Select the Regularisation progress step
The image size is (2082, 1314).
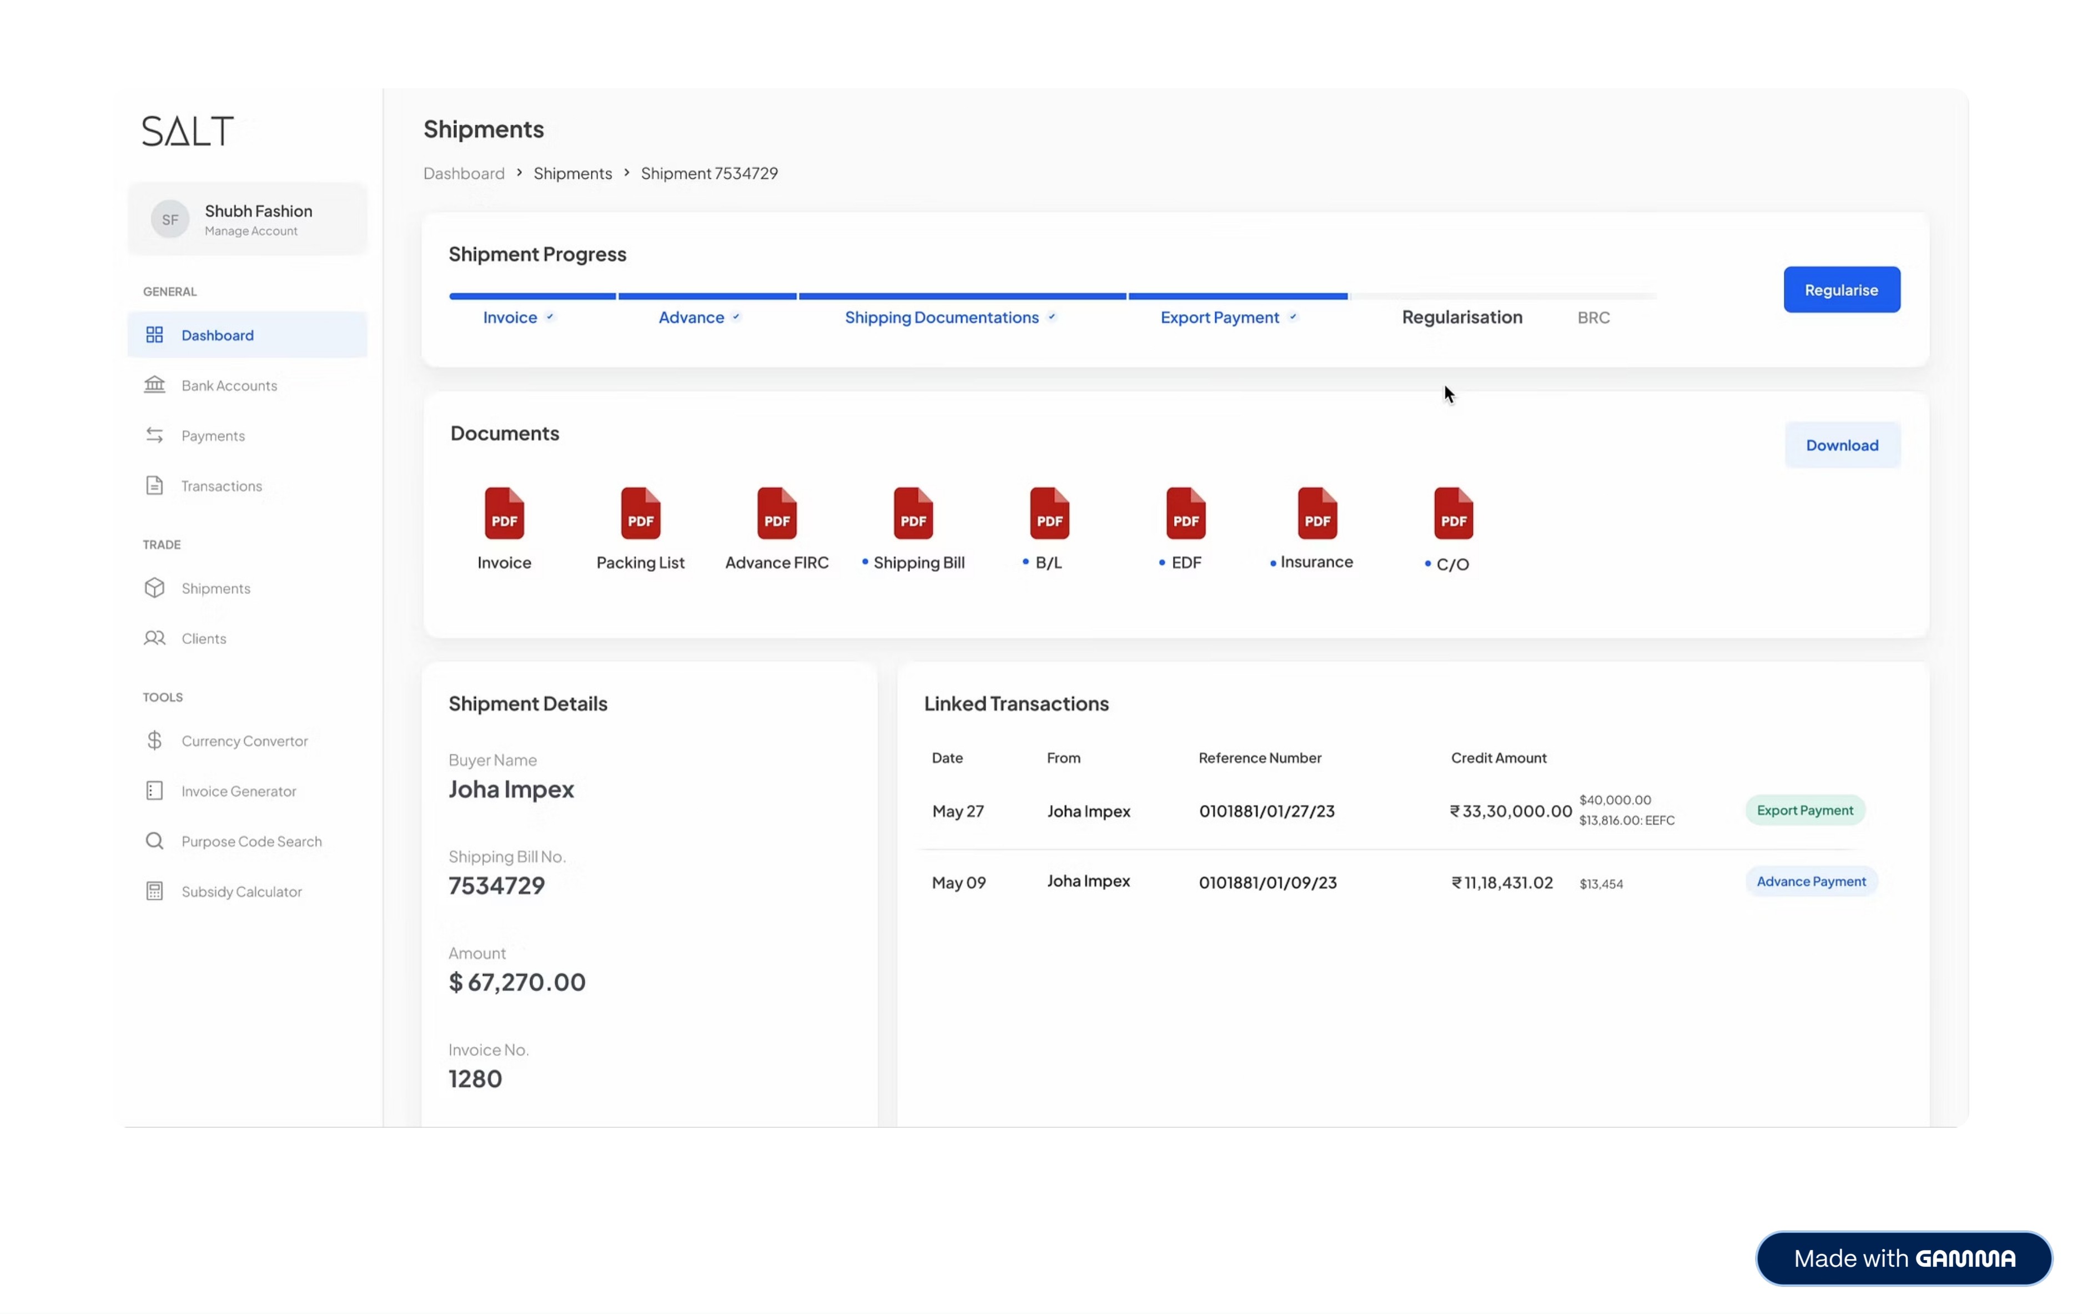(x=1461, y=318)
